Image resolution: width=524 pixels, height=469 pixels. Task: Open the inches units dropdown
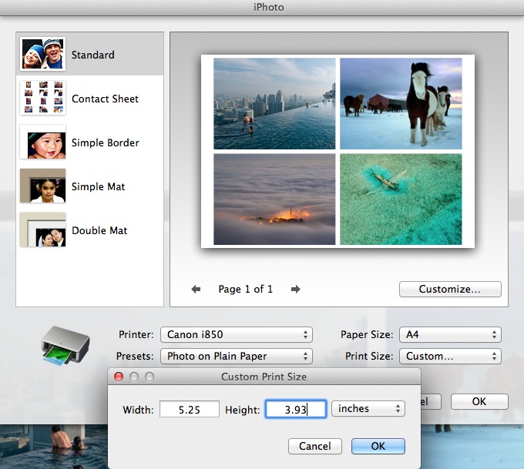[368, 408]
